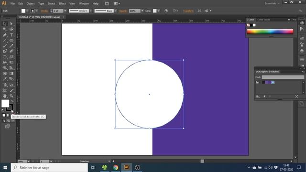Open Basic brush definition dropdown
Image resolution: width=306 pixels, height=172 pixels.
point(116,11)
